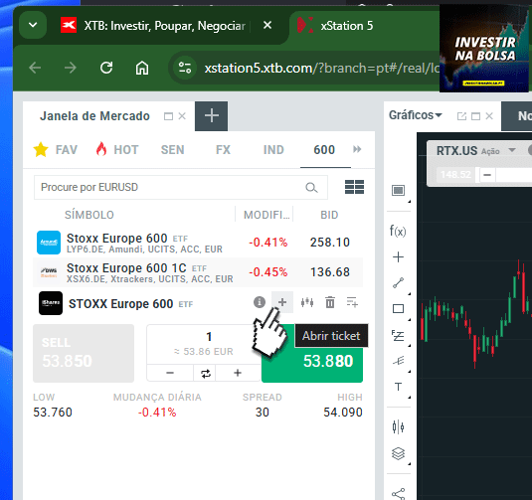Image resolution: width=532 pixels, height=500 pixels.
Task: Click BID value 258.10
Action: pos(329,243)
